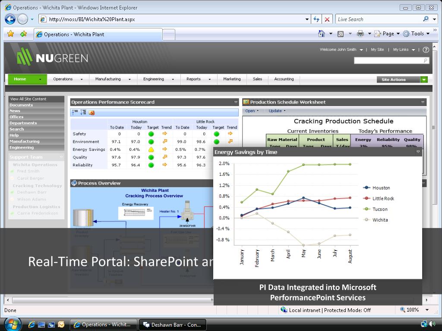Click the horizontal scrollbar left arrow

click(x=8, y=300)
